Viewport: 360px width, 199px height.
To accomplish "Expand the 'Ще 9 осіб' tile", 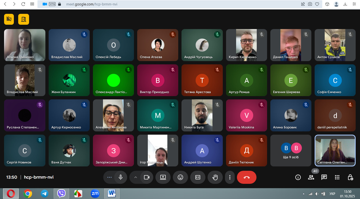I will [x=291, y=150].
